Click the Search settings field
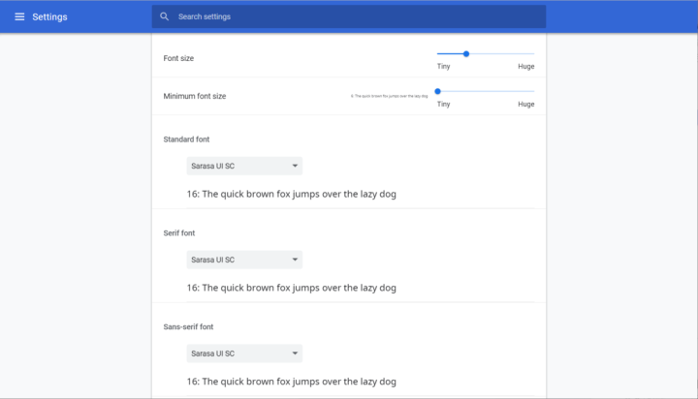The width and height of the screenshot is (698, 399). tap(349, 16)
